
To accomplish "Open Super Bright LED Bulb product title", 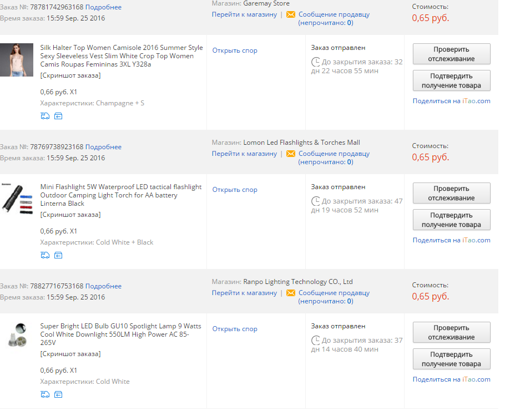I will (121, 334).
